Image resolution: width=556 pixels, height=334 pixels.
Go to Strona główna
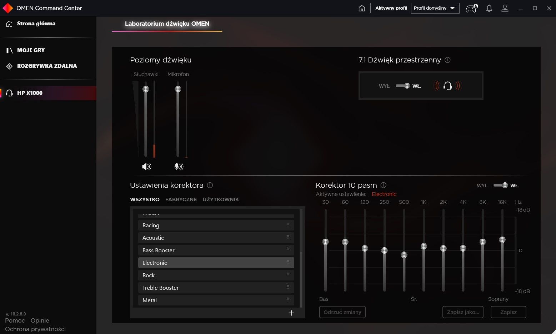(x=36, y=24)
